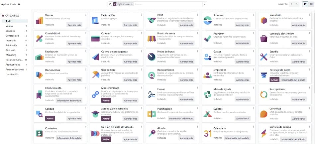Viewport: 315px width, 144px height.
Task: Switch to list view
Action: (x=311, y=4)
